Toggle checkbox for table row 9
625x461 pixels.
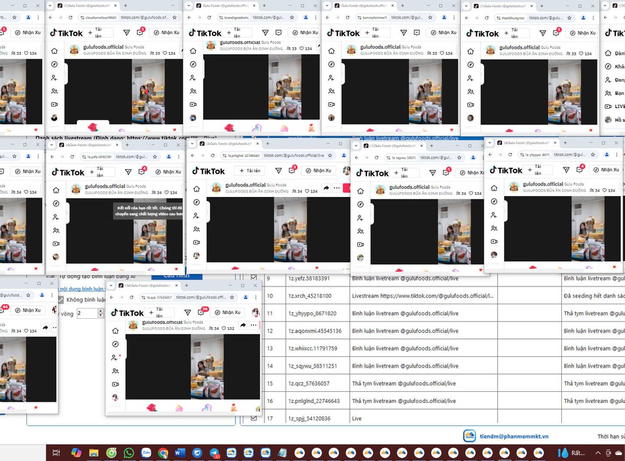pos(253,277)
